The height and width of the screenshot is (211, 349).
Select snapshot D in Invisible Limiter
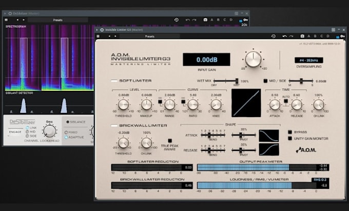(328, 36)
